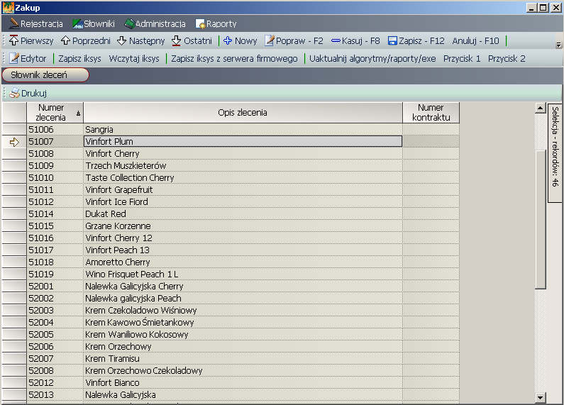Sort by Numer zlecenia column header
Screen dimensions: 564x405
pos(55,113)
